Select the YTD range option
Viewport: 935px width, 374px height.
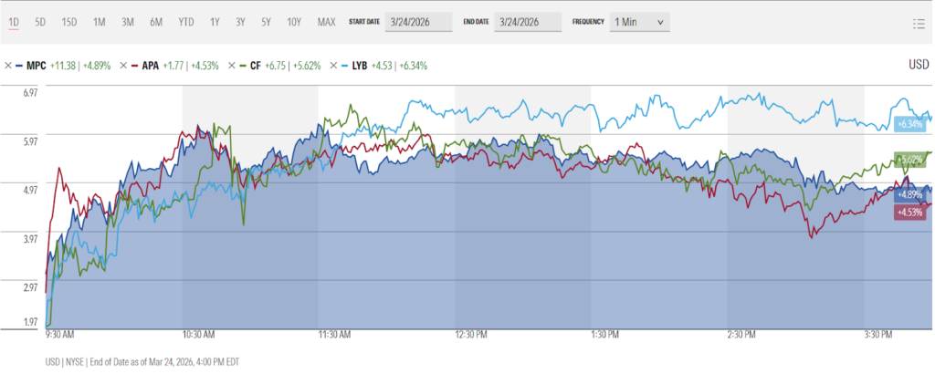tap(185, 21)
